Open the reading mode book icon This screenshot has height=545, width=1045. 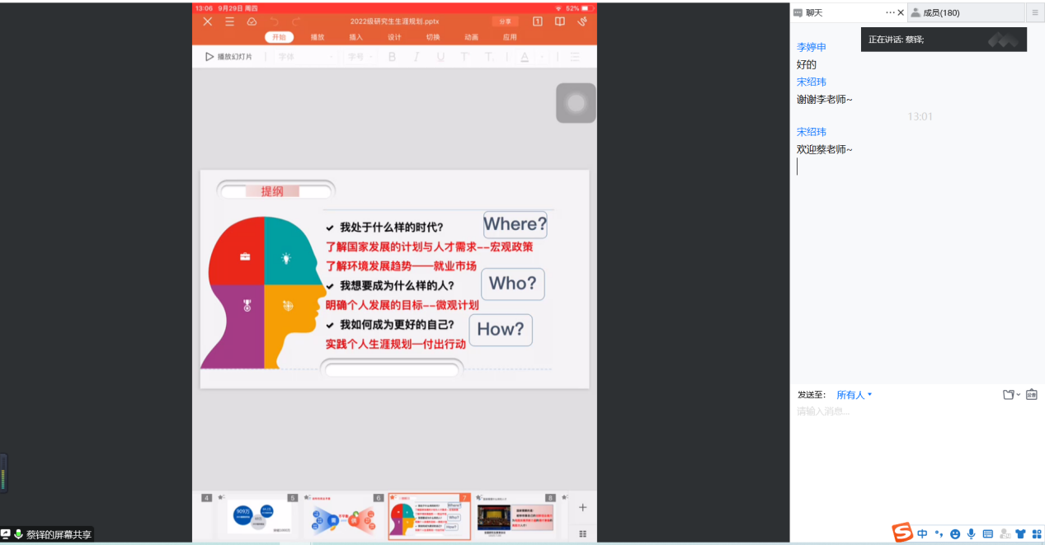[x=560, y=21]
